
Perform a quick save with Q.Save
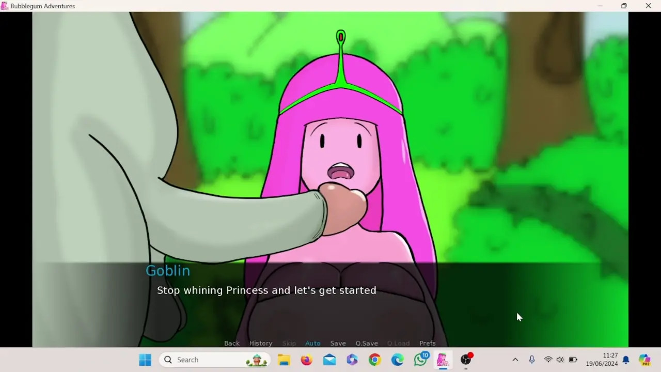click(x=367, y=343)
